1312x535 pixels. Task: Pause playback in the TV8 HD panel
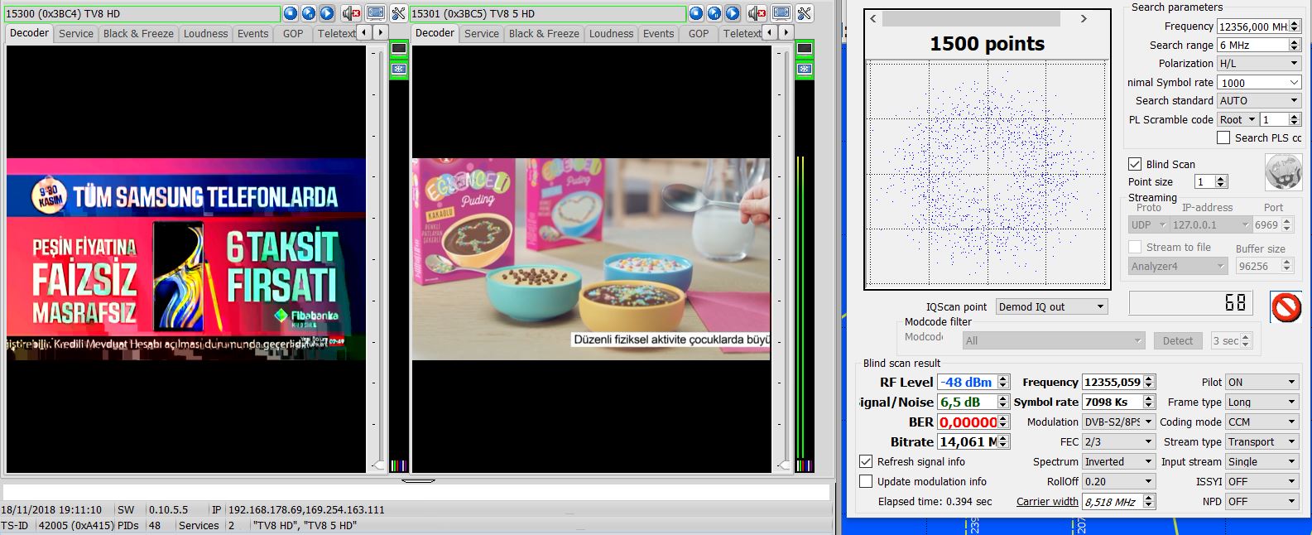[x=309, y=13]
